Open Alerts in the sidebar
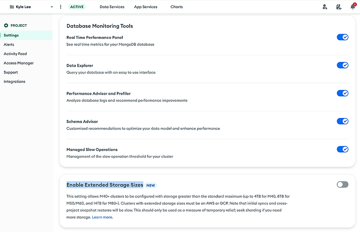360x232 pixels. (x=9, y=45)
